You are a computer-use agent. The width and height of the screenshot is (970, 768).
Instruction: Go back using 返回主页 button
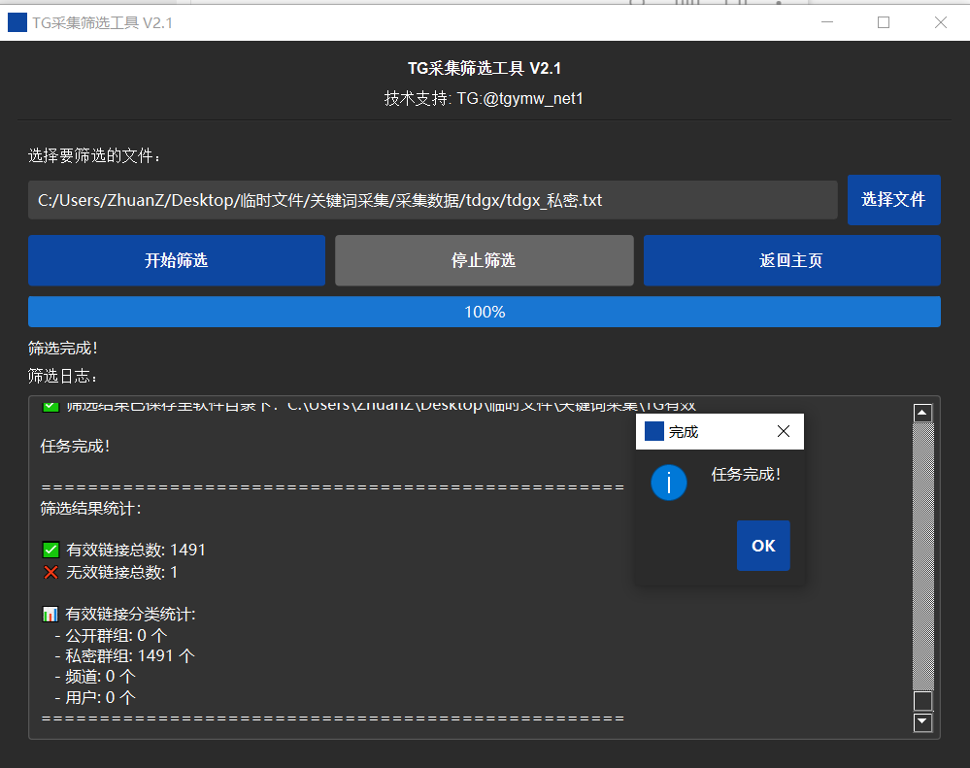[x=791, y=260]
